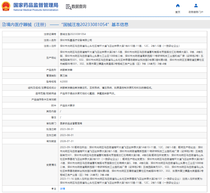The image size is (210, 193).
Task: Select product name 麻醉蒸发器
Action: point(66,70)
